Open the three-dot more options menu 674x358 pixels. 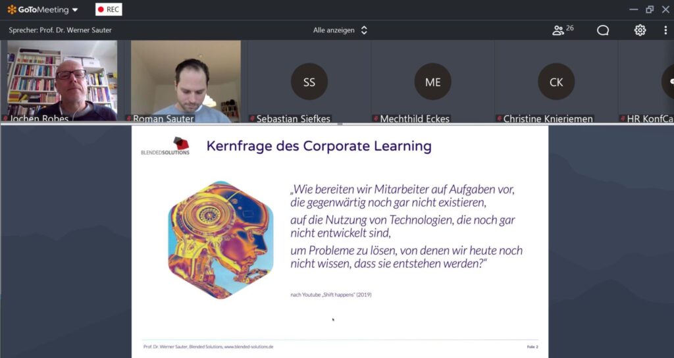click(x=665, y=30)
